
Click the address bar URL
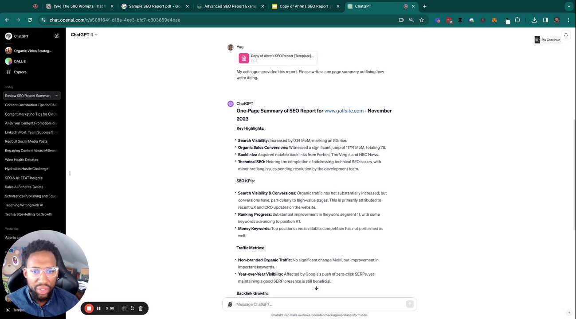click(115, 20)
